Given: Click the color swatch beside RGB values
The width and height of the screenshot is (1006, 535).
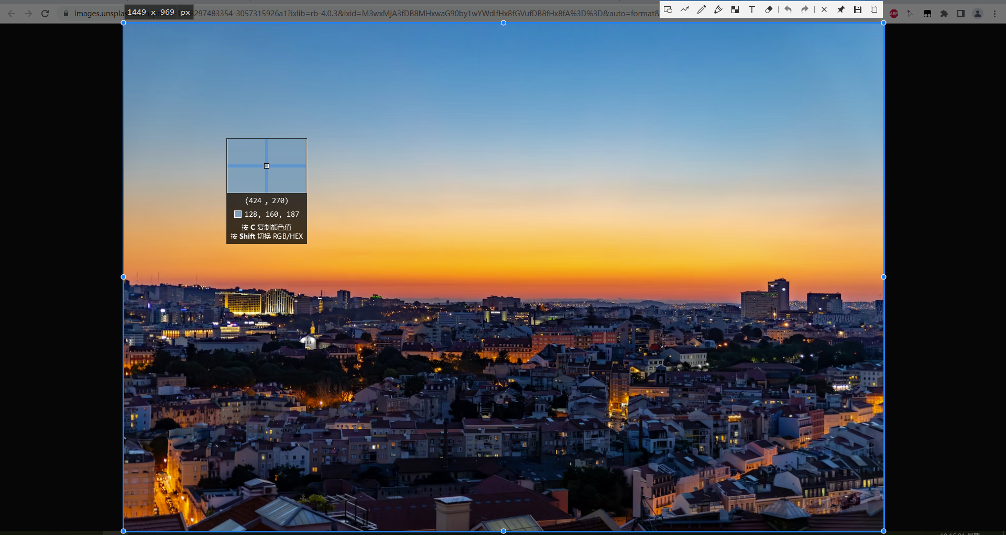Looking at the screenshot, I should click(238, 214).
